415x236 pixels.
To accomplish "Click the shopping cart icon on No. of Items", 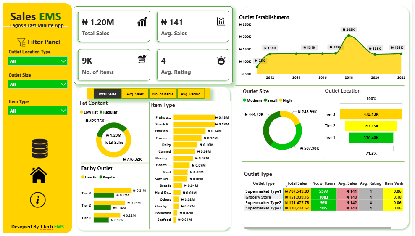I will pos(142,59).
